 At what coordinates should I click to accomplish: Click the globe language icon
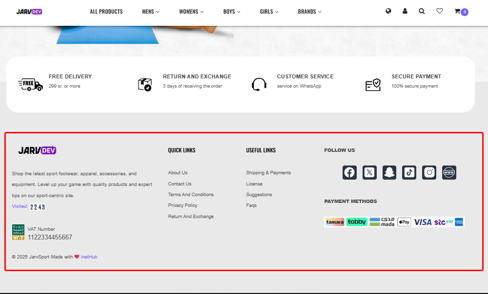[388, 11]
